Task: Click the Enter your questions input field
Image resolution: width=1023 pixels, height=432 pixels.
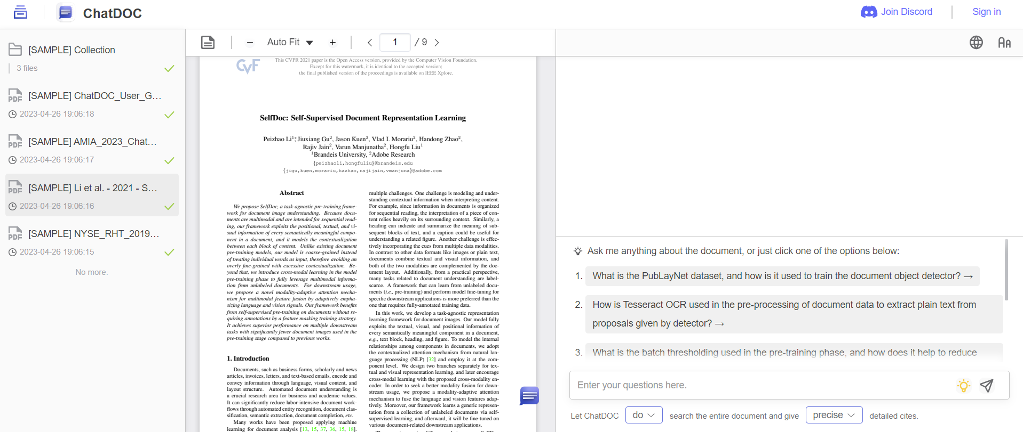Action: click(x=763, y=385)
